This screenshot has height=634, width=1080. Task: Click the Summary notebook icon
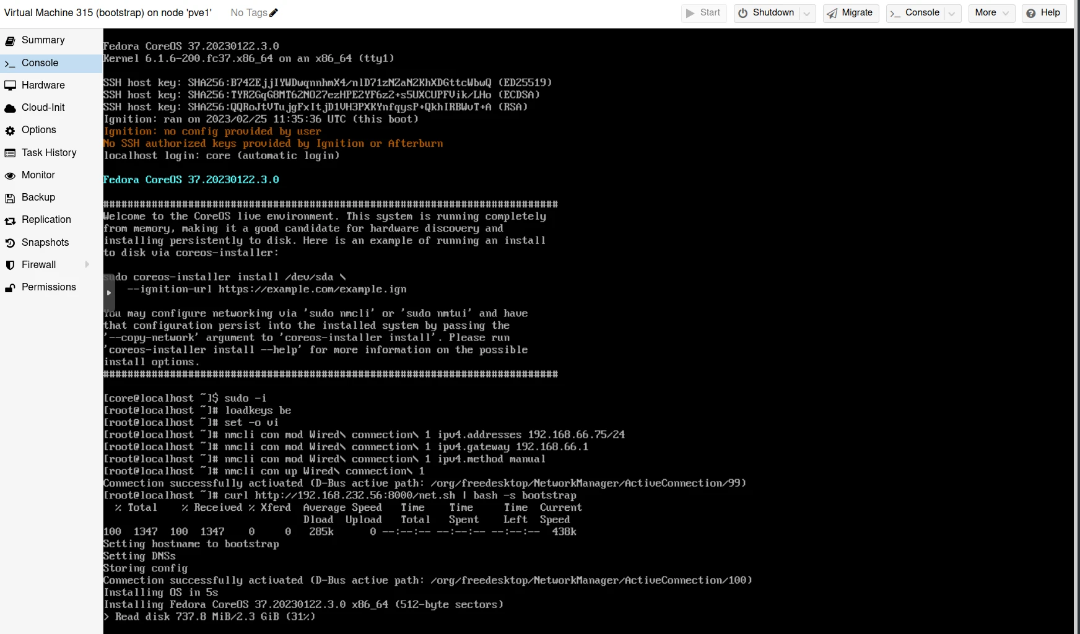[10, 41]
